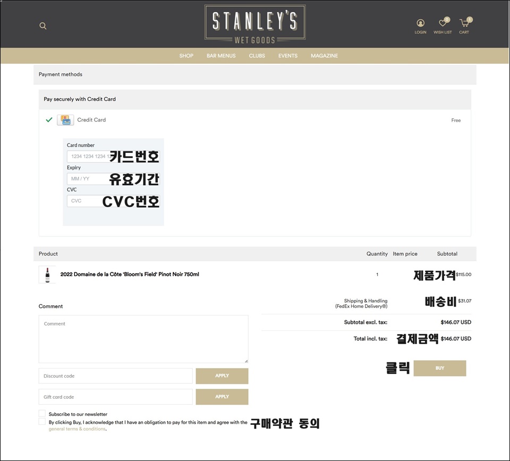510x461 pixels.
Task: Tick the purchase agreement checkbox
Action: (x=42, y=421)
